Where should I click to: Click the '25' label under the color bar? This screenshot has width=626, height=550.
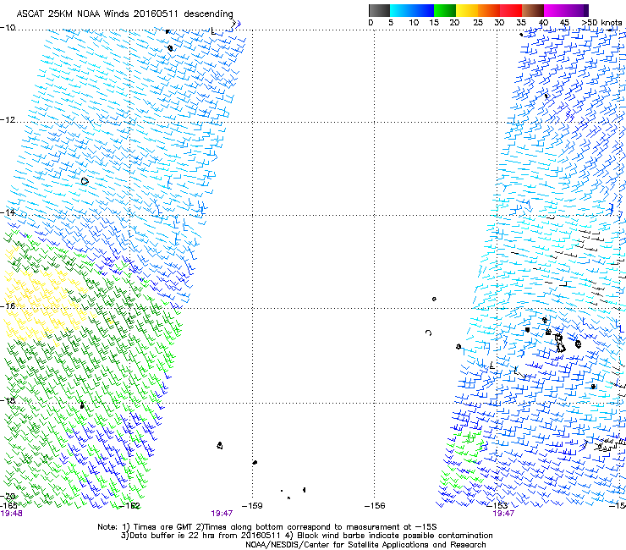click(x=478, y=23)
